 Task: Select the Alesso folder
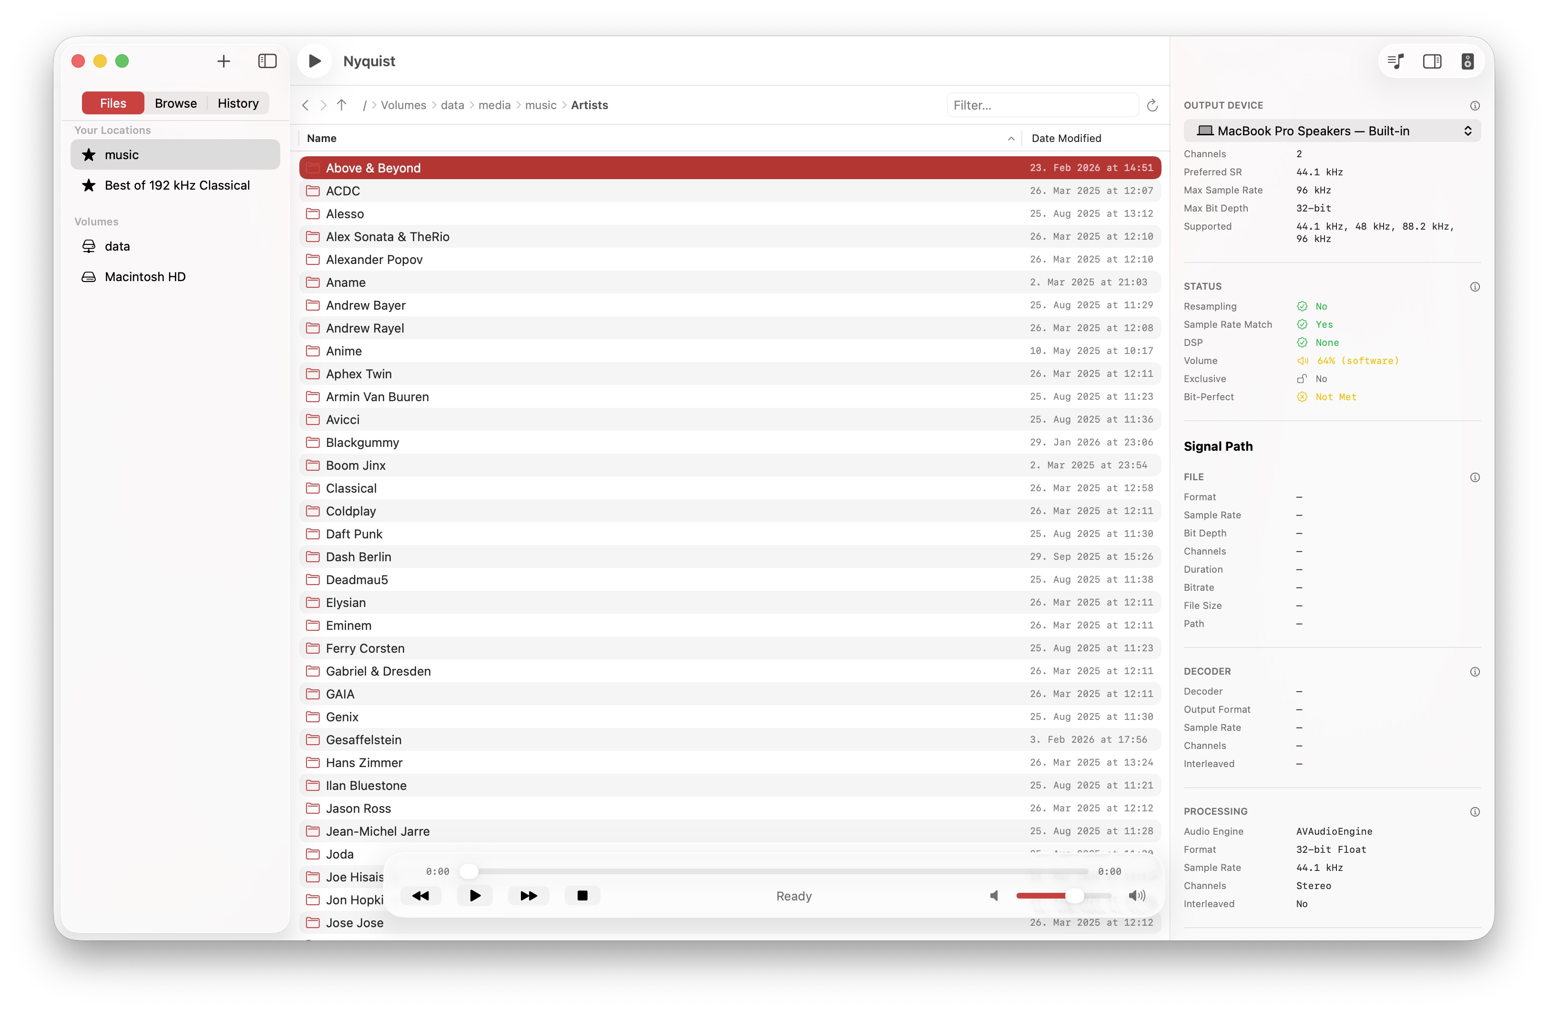click(730, 214)
